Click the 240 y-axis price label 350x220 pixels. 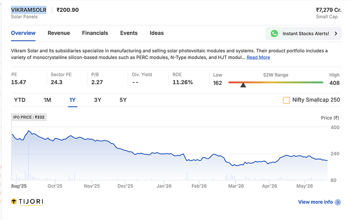[335, 153]
